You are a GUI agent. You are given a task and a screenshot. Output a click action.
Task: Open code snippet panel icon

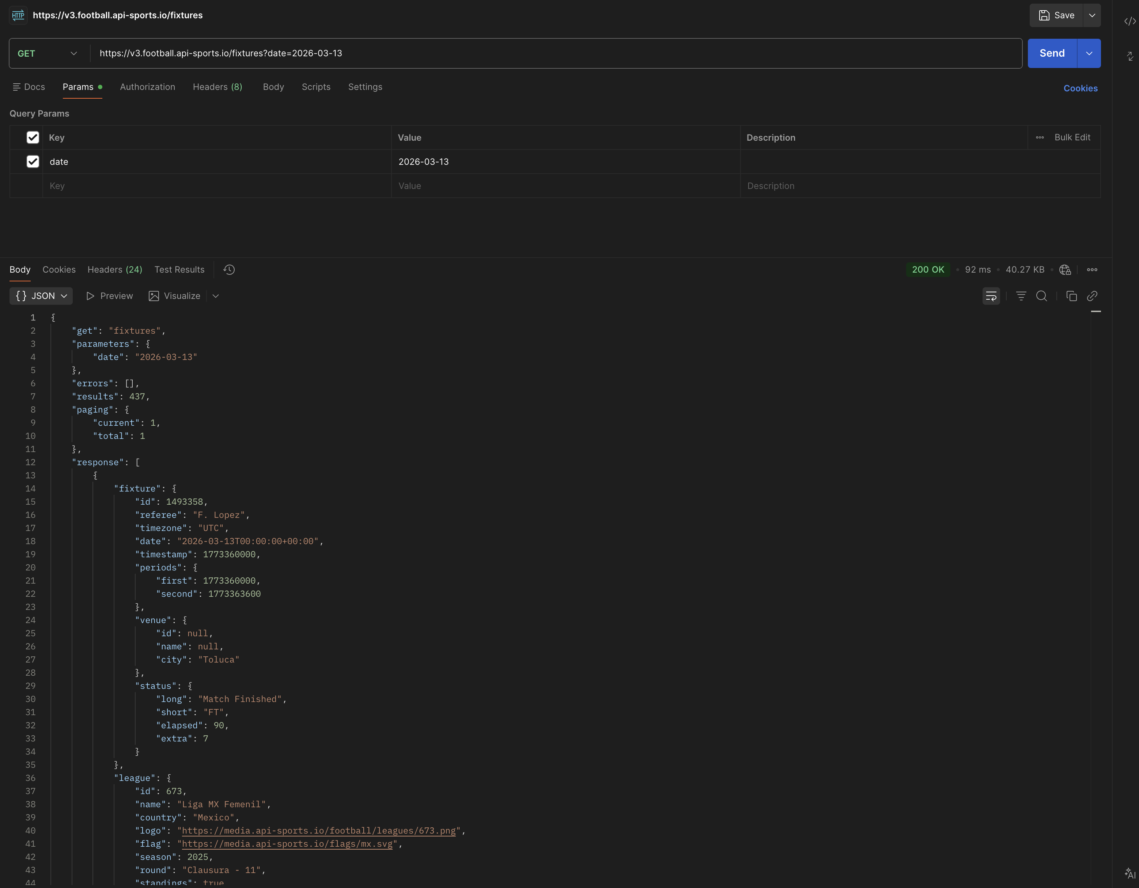(1129, 22)
